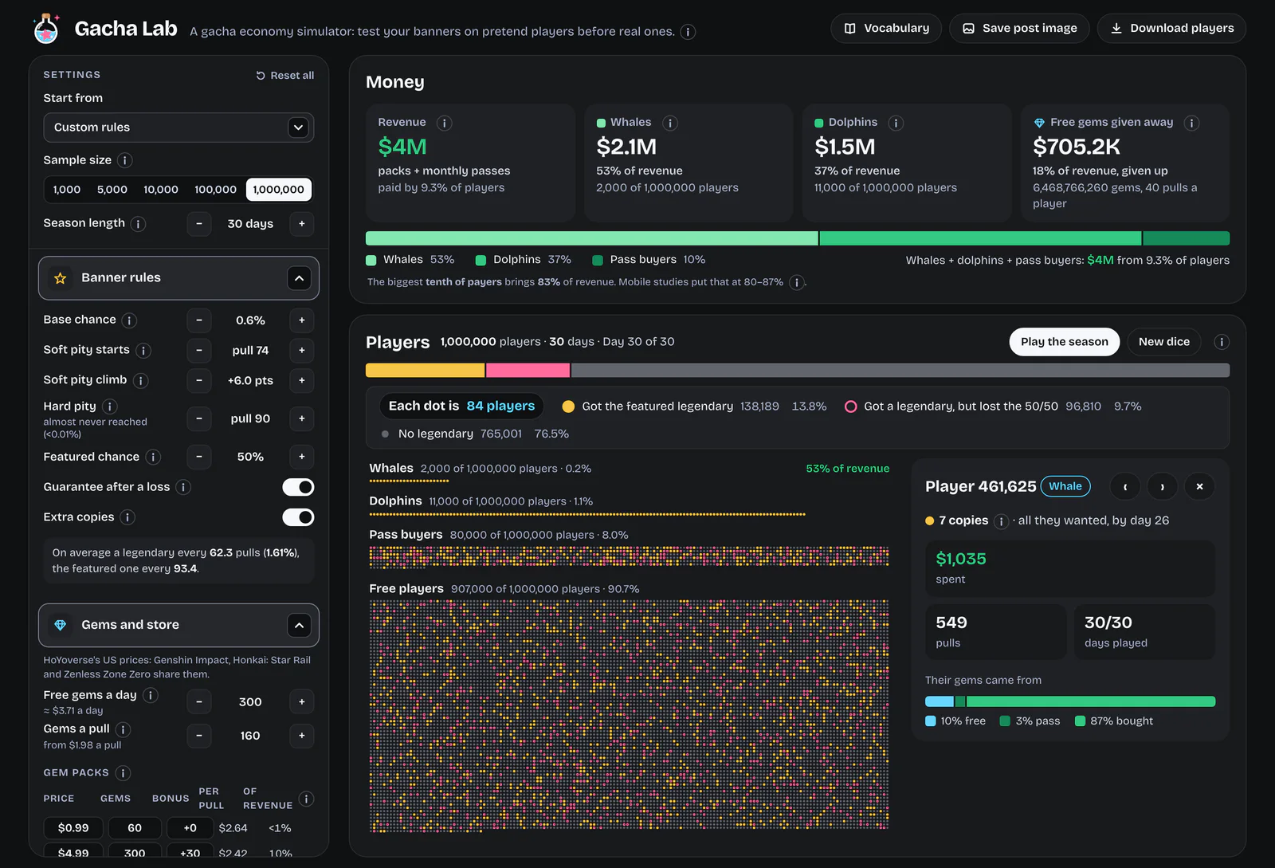Open Of revenue column info icon
The image size is (1275, 868).
[x=306, y=799]
